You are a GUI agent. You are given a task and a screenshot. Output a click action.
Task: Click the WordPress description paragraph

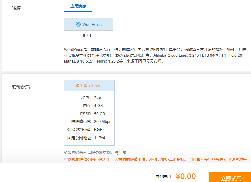click(155, 55)
